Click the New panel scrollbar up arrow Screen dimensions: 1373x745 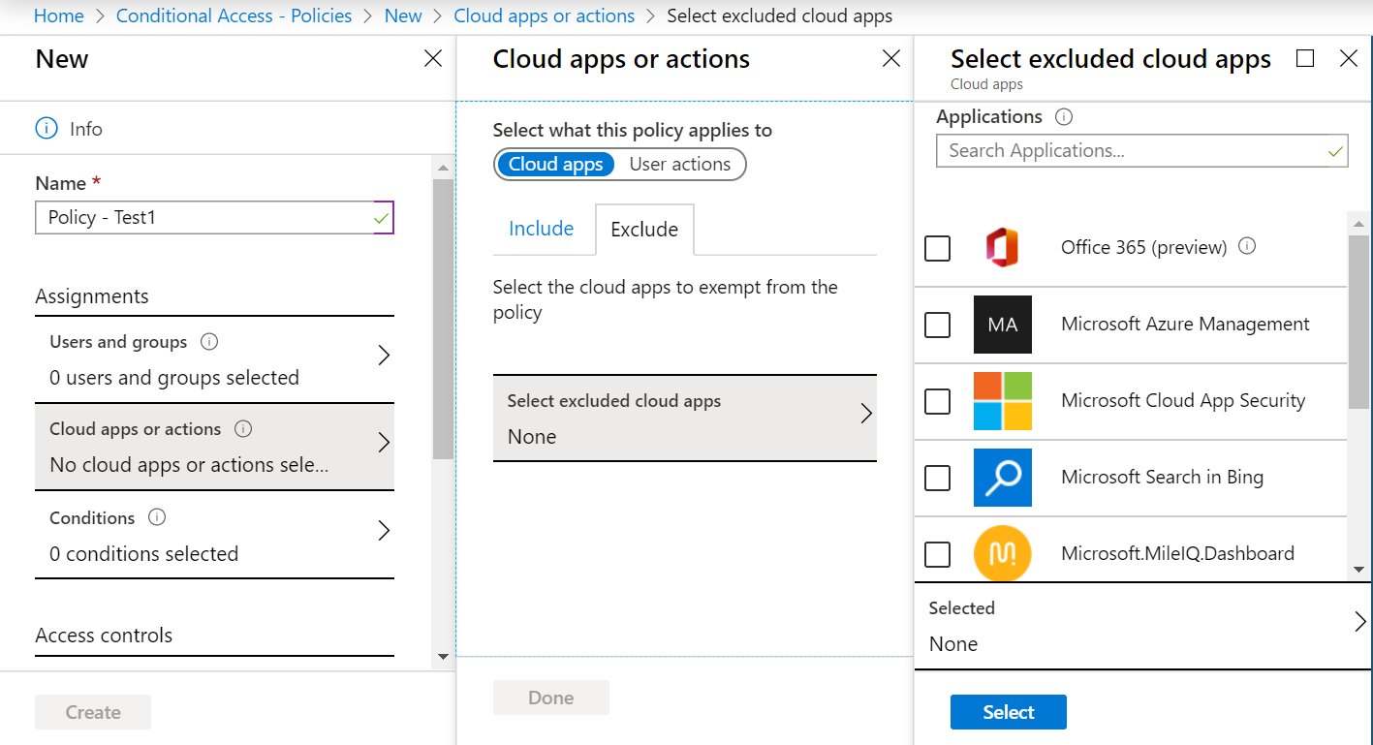[444, 167]
